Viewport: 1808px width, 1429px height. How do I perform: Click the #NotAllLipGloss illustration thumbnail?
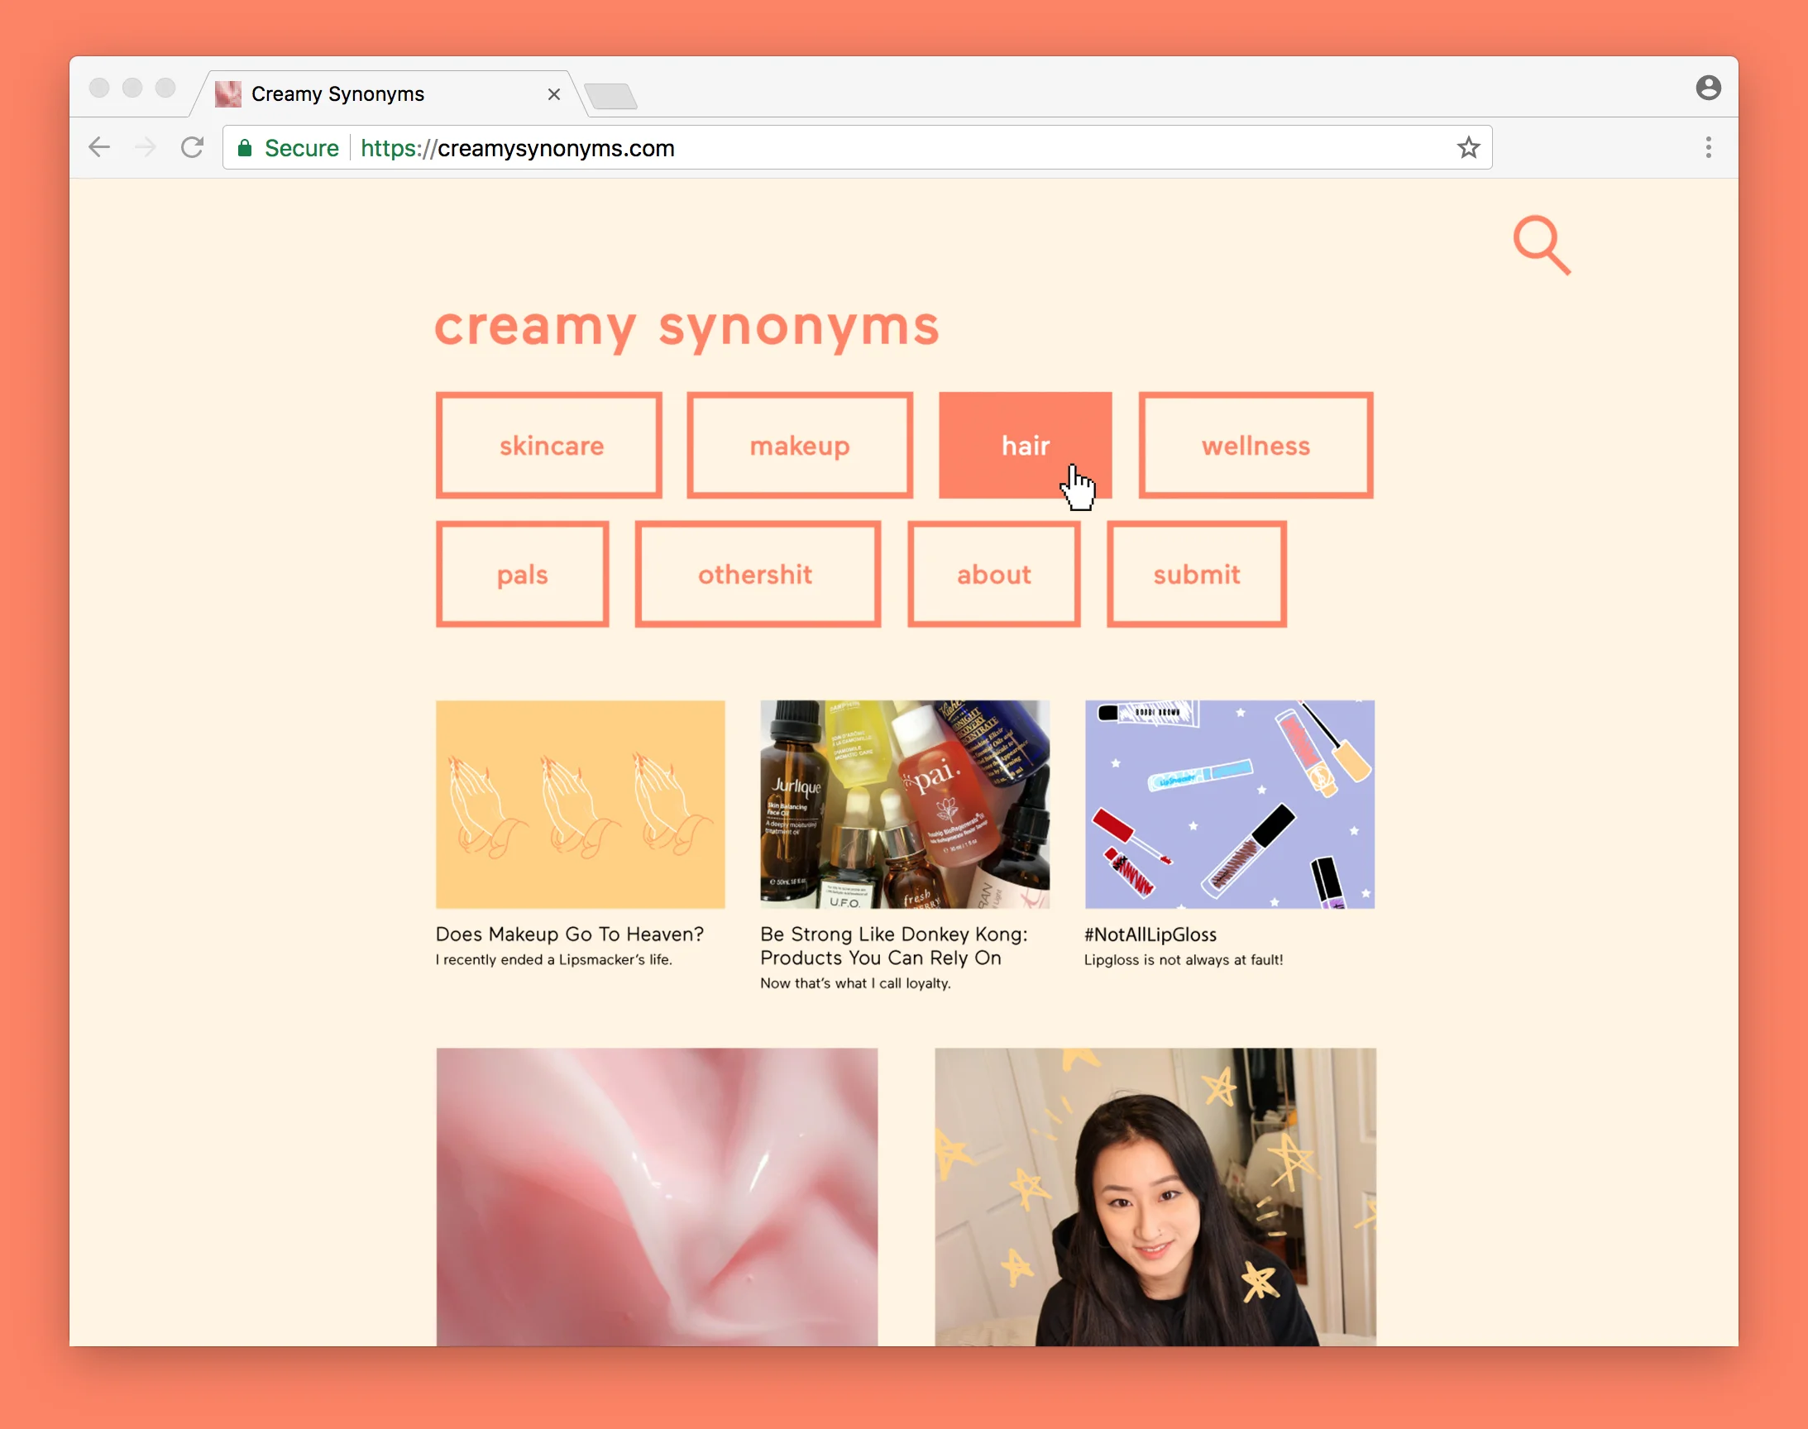(1229, 804)
